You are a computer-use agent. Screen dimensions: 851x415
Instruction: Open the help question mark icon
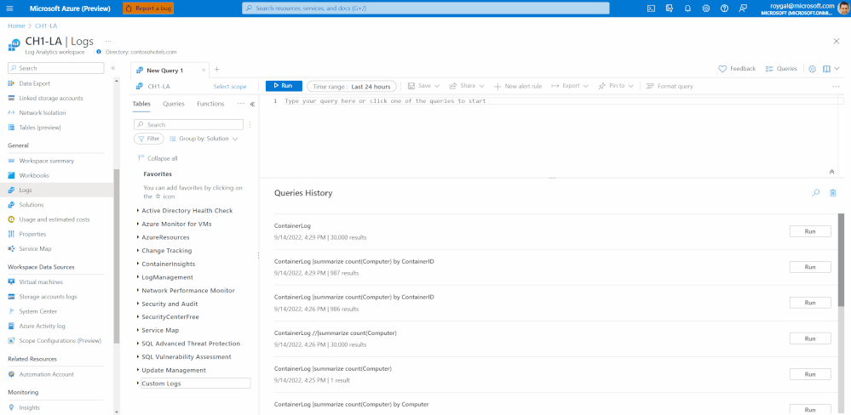[x=724, y=9]
